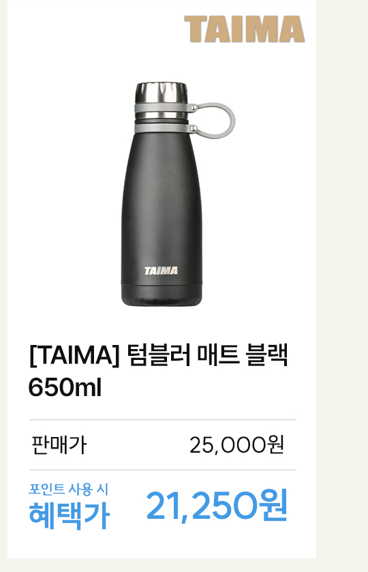Screen dimensions: 368x572
Task: Click divider line below 25,000원 row
Action: point(162,470)
